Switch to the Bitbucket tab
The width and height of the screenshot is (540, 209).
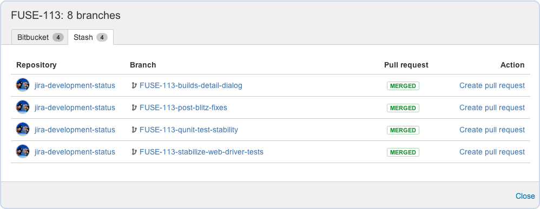tap(40, 37)
